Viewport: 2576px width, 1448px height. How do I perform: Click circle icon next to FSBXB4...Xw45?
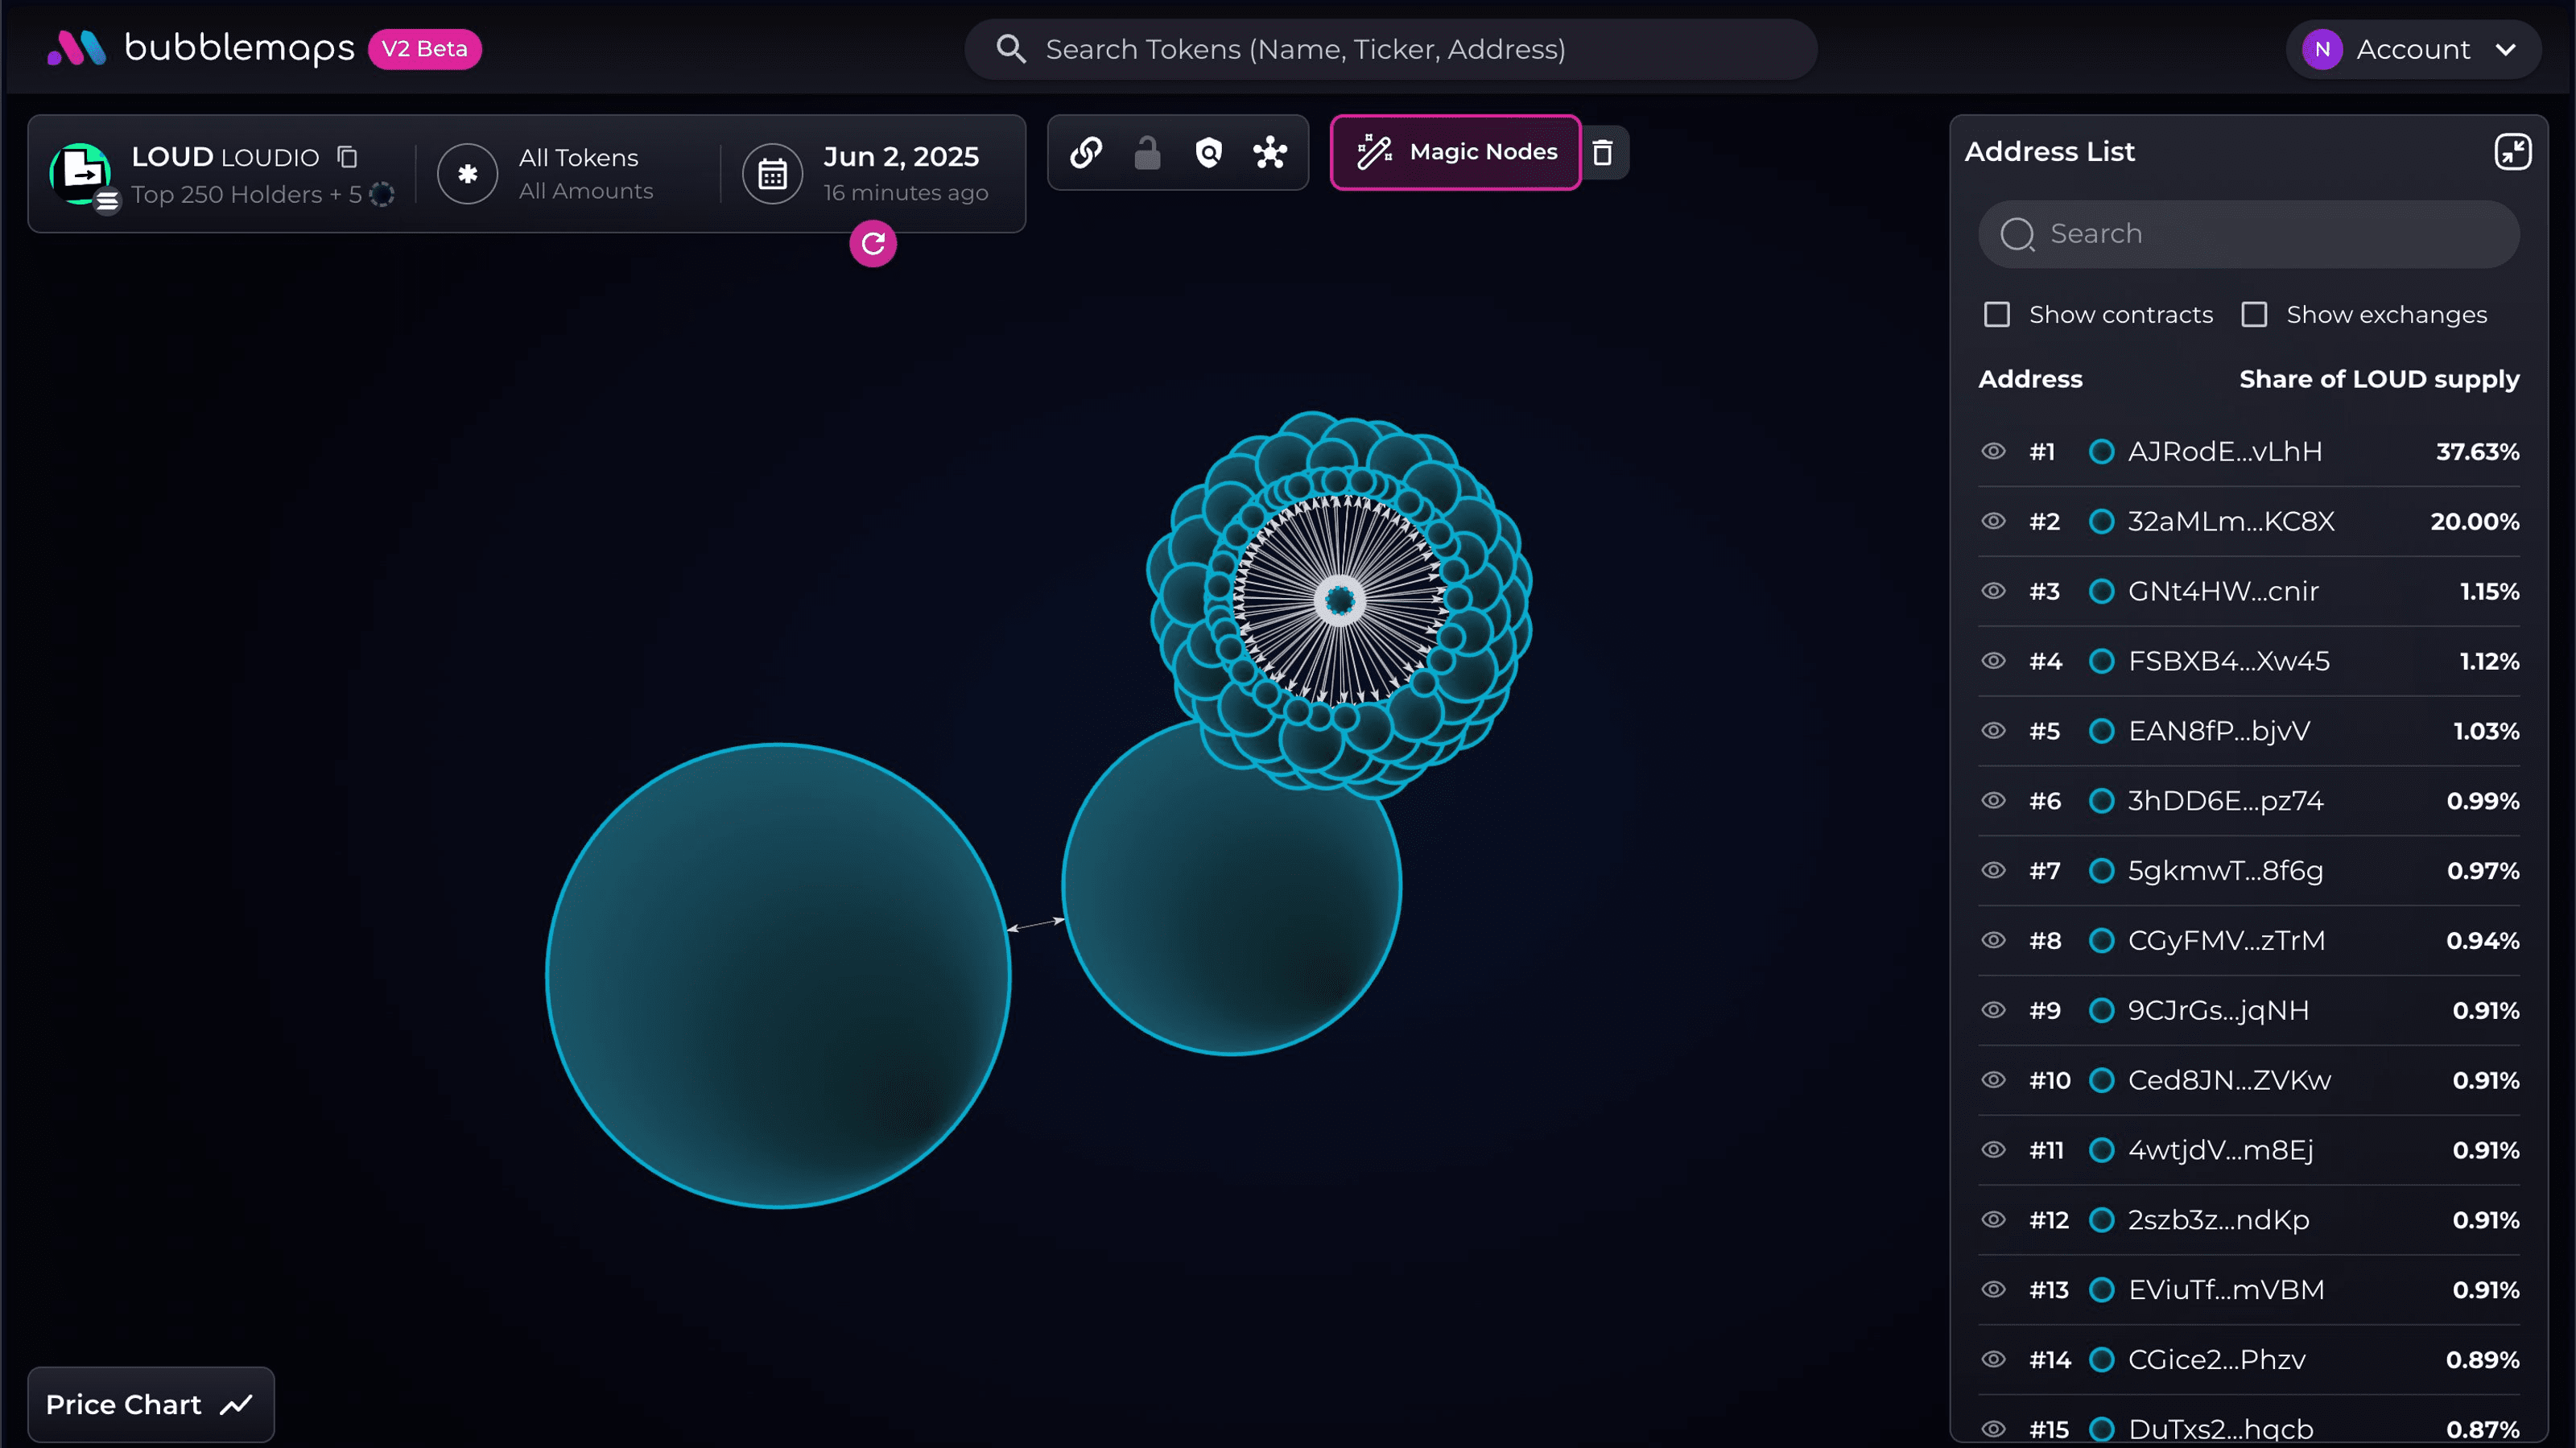coord(2101,661)
